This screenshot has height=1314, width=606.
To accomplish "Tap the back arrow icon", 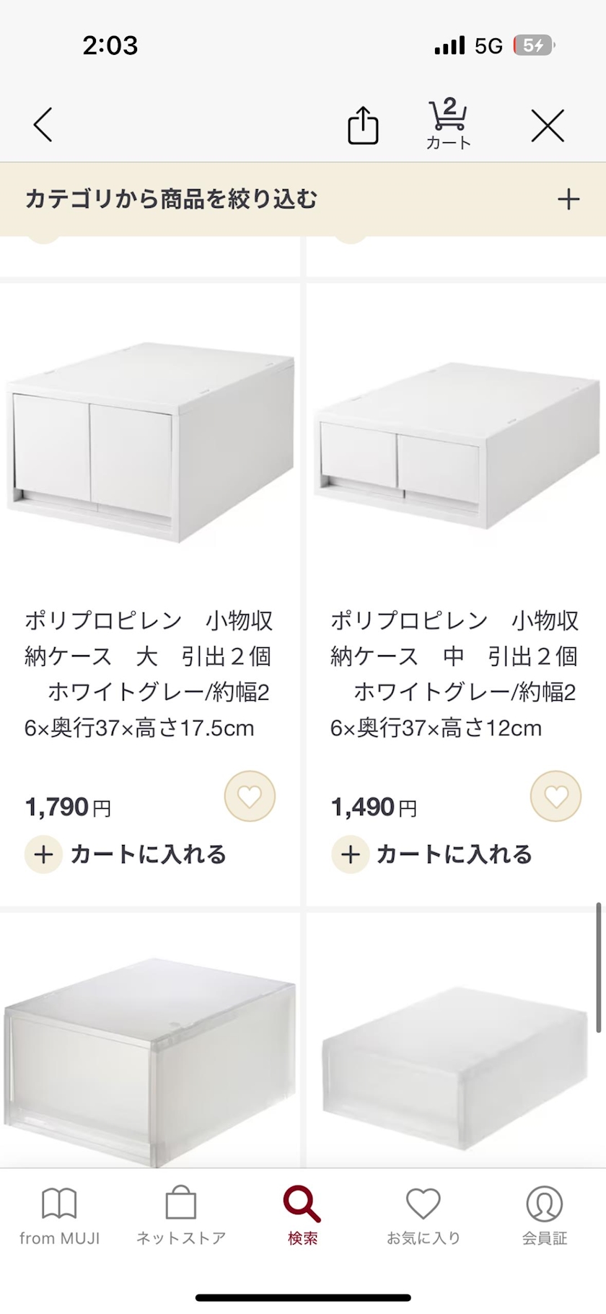I will (x=43, y=125).
